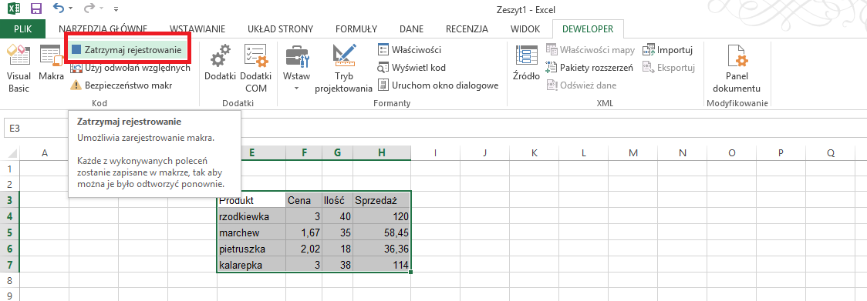Select column K header

coord(534,153)
